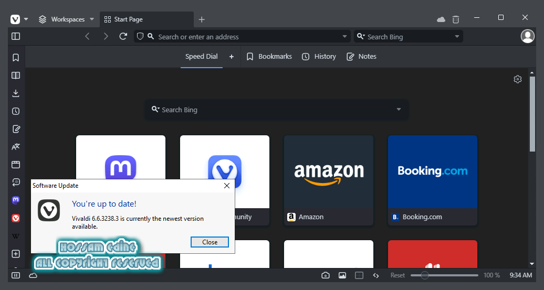Open the Notes start page tab
544x290 pixels.
point(361,57)
